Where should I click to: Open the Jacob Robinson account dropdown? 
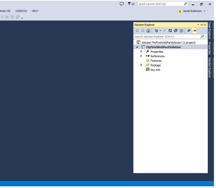[x=205, y=11]
